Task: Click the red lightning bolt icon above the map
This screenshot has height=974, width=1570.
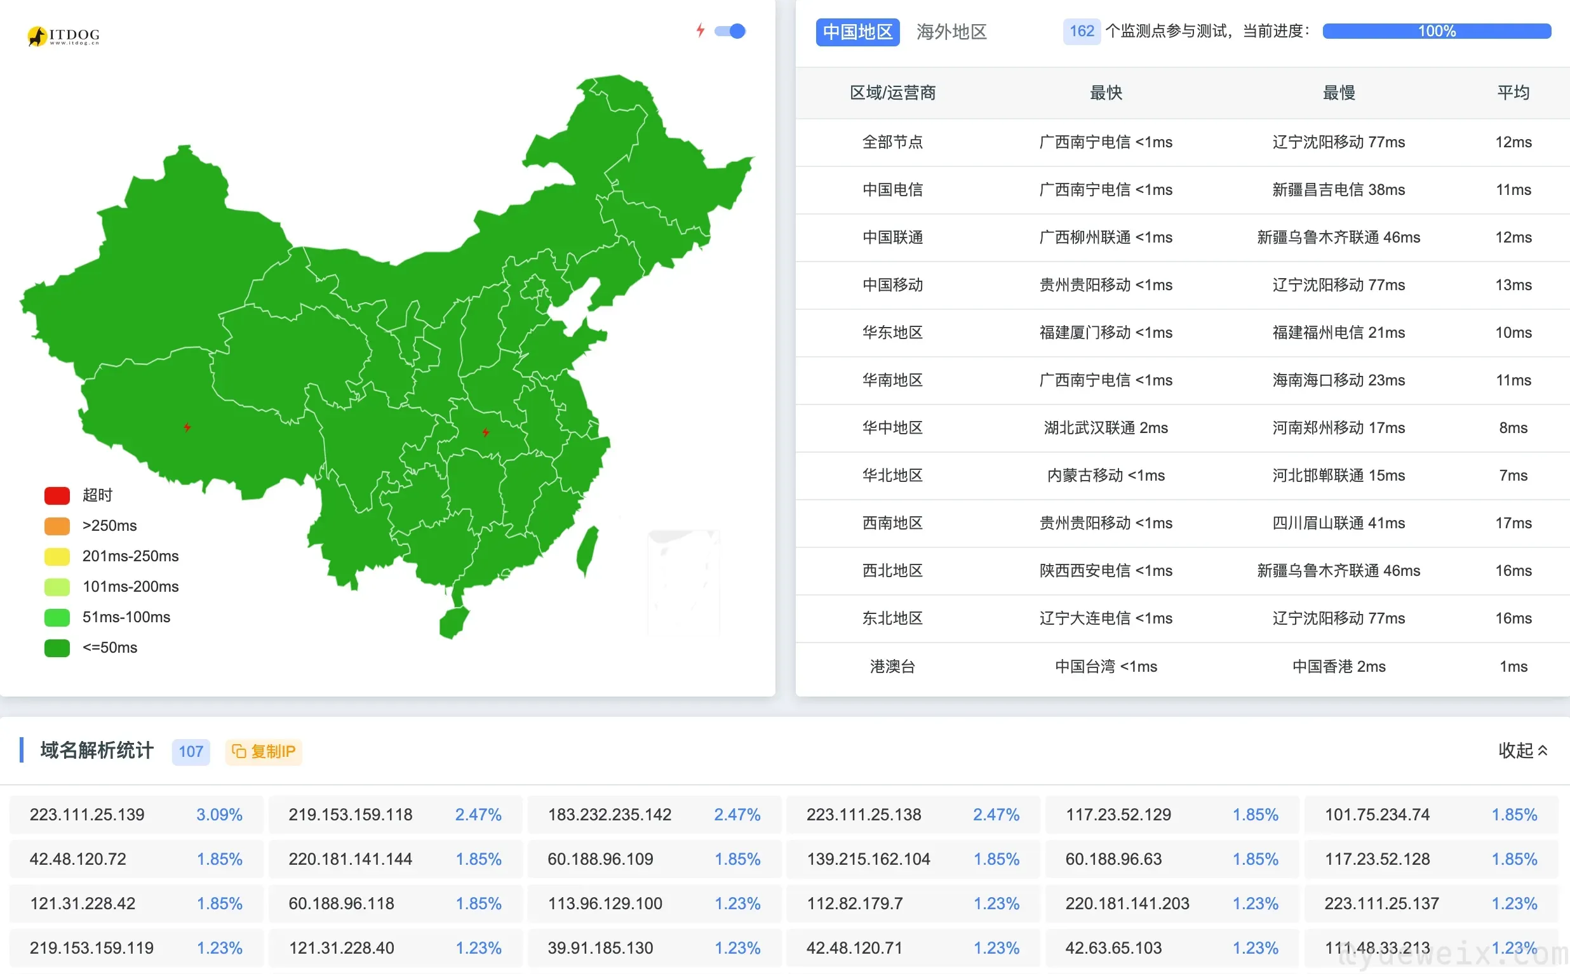Action: [701, 30]
